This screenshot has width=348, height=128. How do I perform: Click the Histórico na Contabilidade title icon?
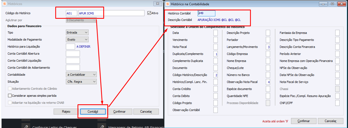pyautogui.click(x=167, y=4)
